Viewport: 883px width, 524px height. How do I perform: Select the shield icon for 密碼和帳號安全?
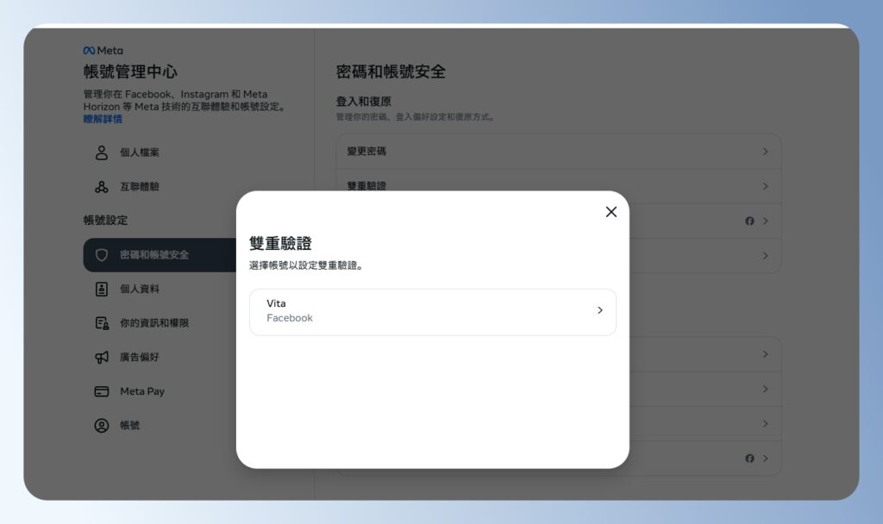click(101, 254)
